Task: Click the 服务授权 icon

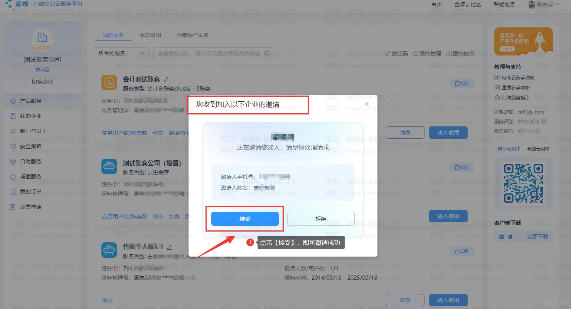Action: 448,54
